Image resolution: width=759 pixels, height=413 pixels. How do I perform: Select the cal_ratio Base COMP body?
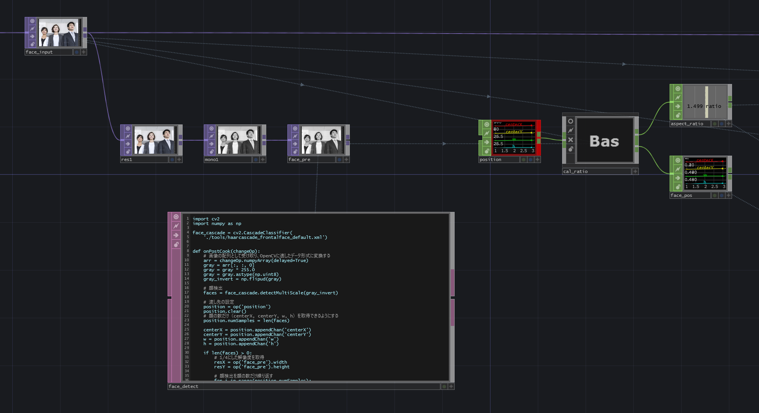tap(604, 141)
